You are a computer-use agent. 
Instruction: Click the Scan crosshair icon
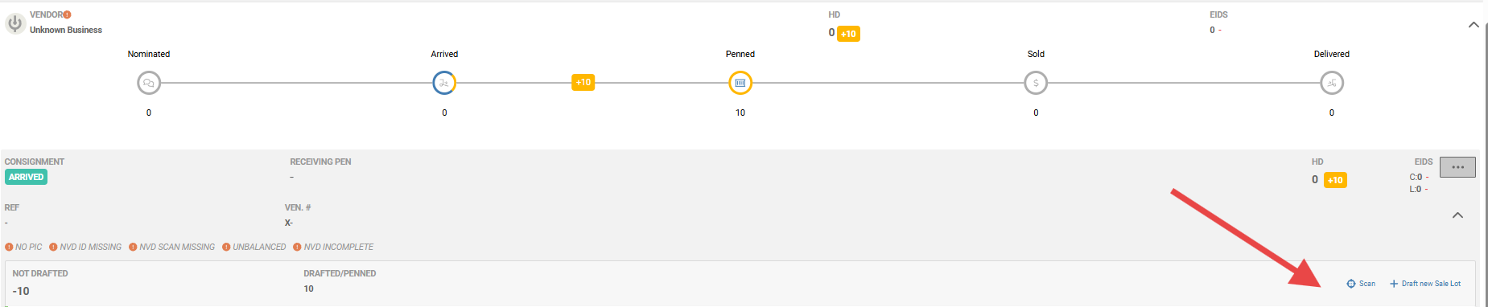[1351, 284]
